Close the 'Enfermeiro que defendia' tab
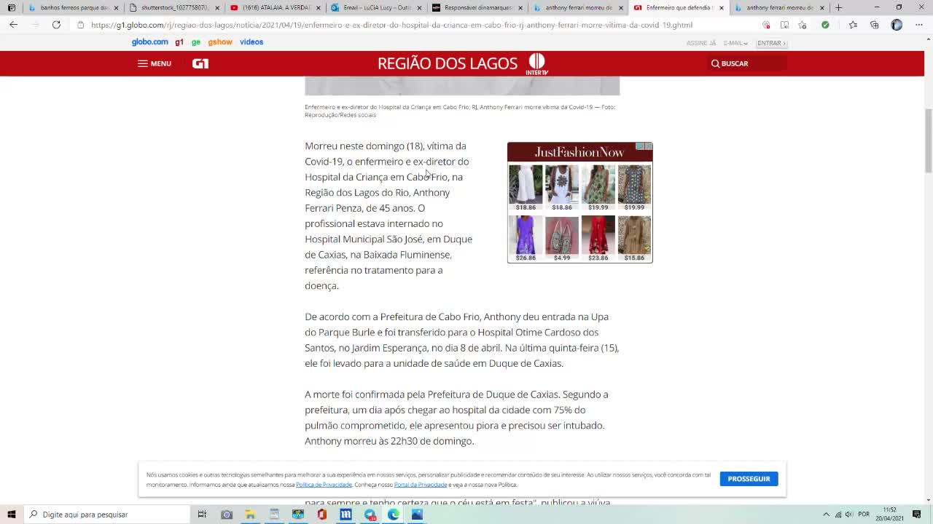This screenshot has width=933, height=524. tap(722, 7)
